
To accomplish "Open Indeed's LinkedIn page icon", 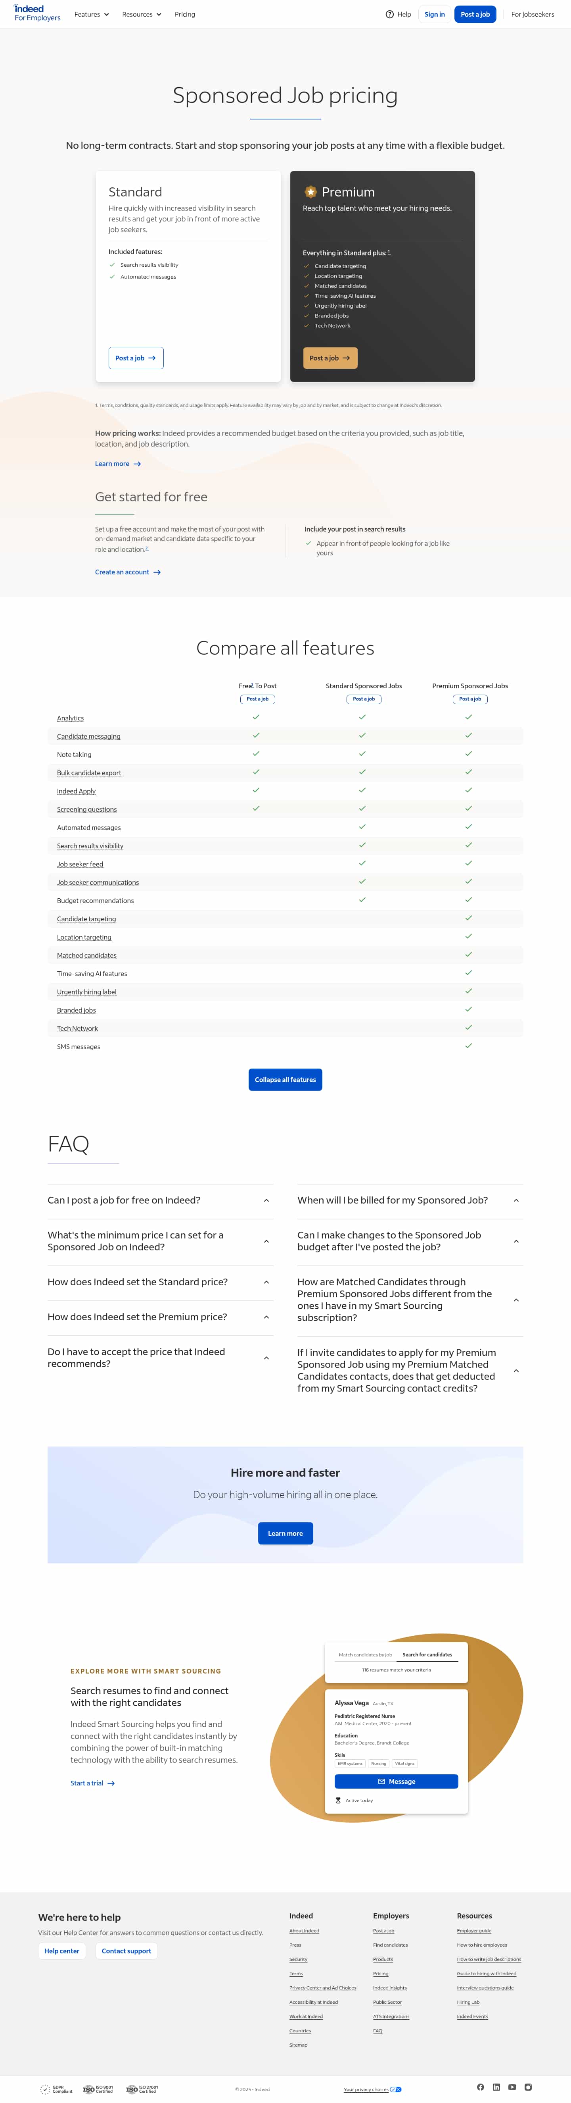I will (496, 2087).
